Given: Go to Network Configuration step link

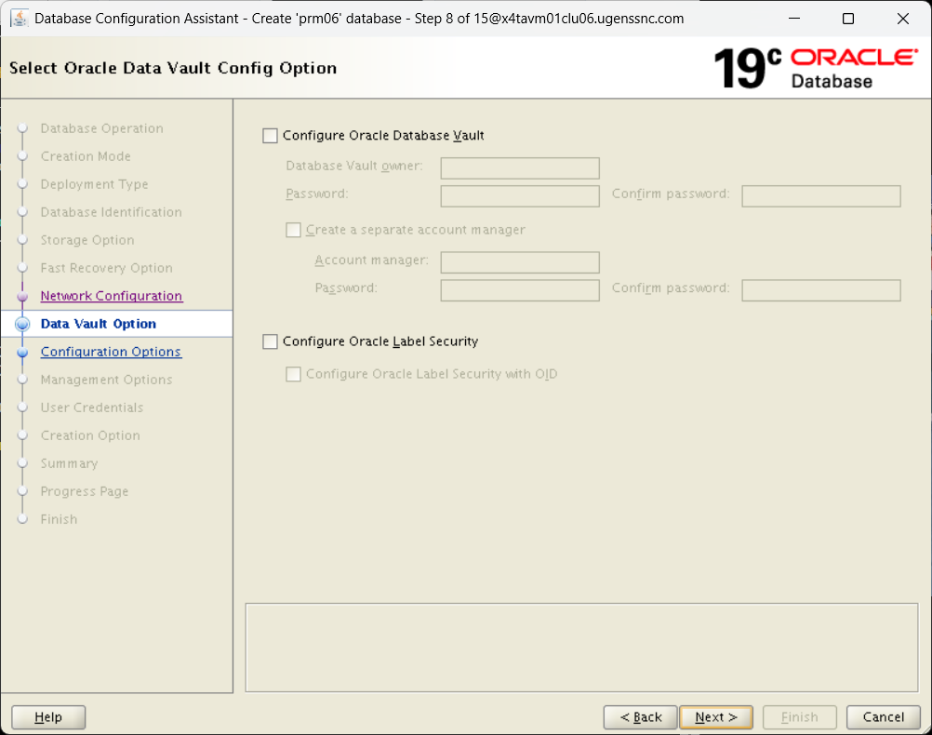Looking at the screenshot, I should point(111,296).
